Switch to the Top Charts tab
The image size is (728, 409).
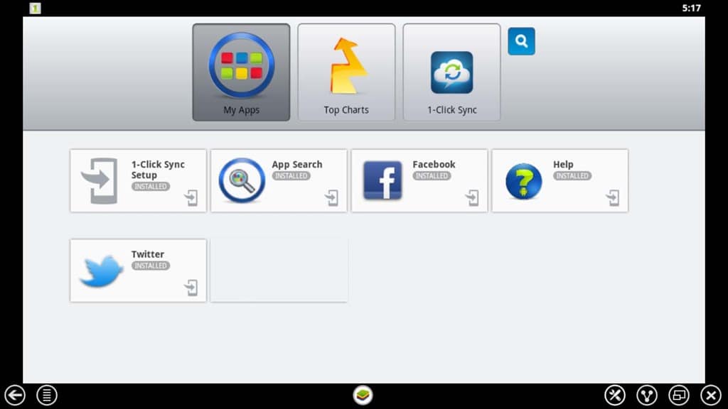point(346,72)
